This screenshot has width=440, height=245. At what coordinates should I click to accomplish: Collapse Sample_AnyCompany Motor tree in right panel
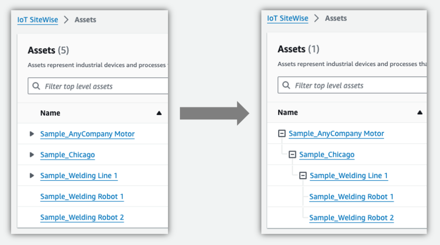[x=282, y=133]
